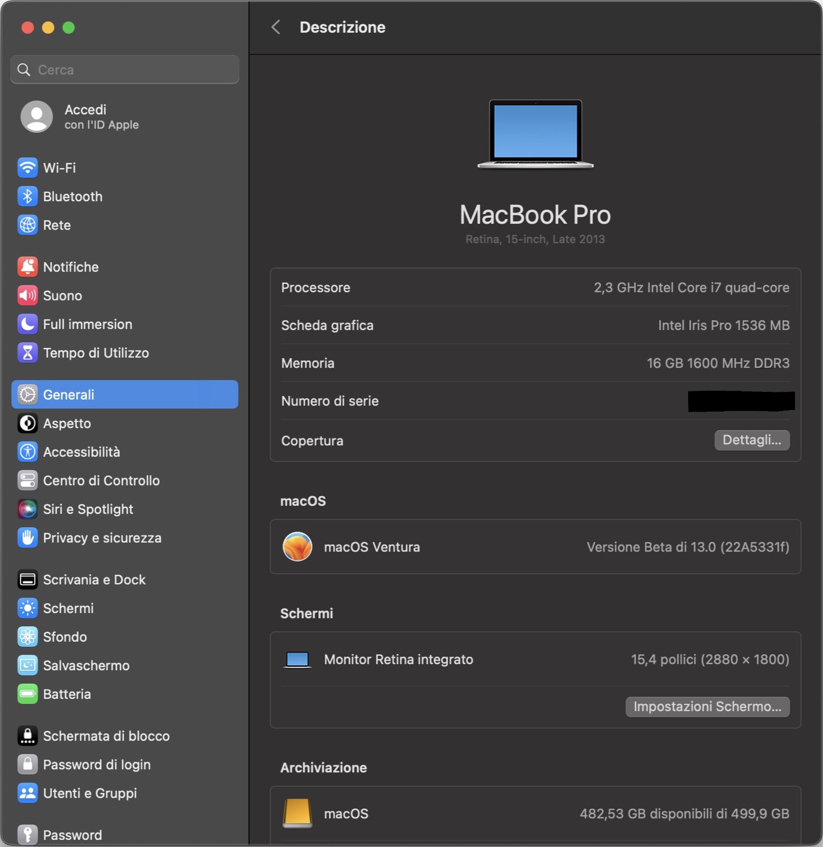This screenshot has width=823, height=847.
Task: Click the Intel Iris Pro 1536 MB value
Action: coord(724,326)
